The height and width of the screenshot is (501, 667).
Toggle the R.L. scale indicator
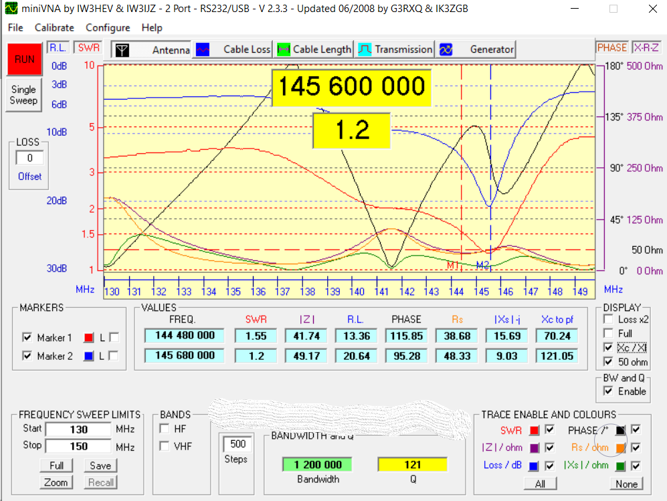coord(57,47)
